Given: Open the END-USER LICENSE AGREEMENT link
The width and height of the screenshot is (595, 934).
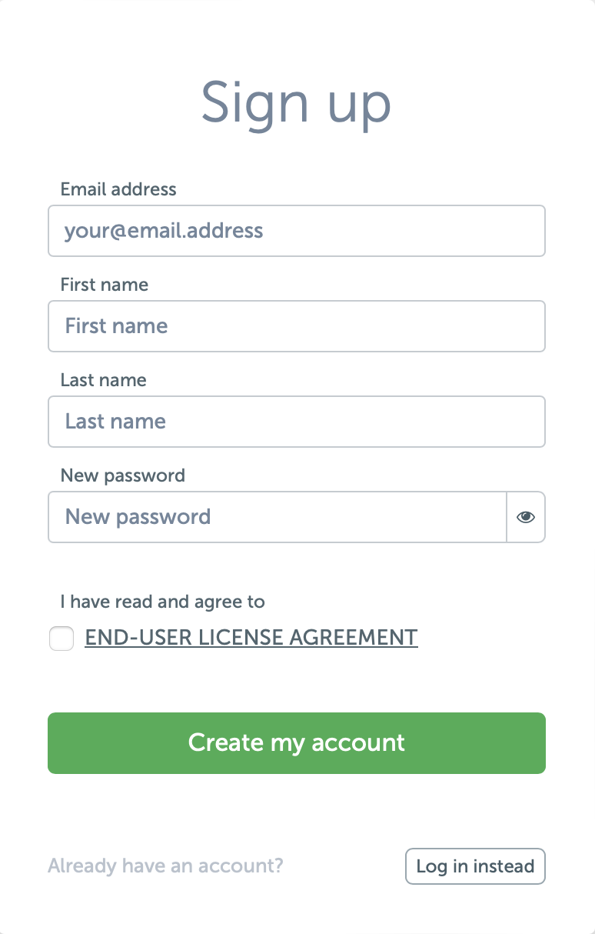Looking at the screenshot, I should click(x=251, y=637).
